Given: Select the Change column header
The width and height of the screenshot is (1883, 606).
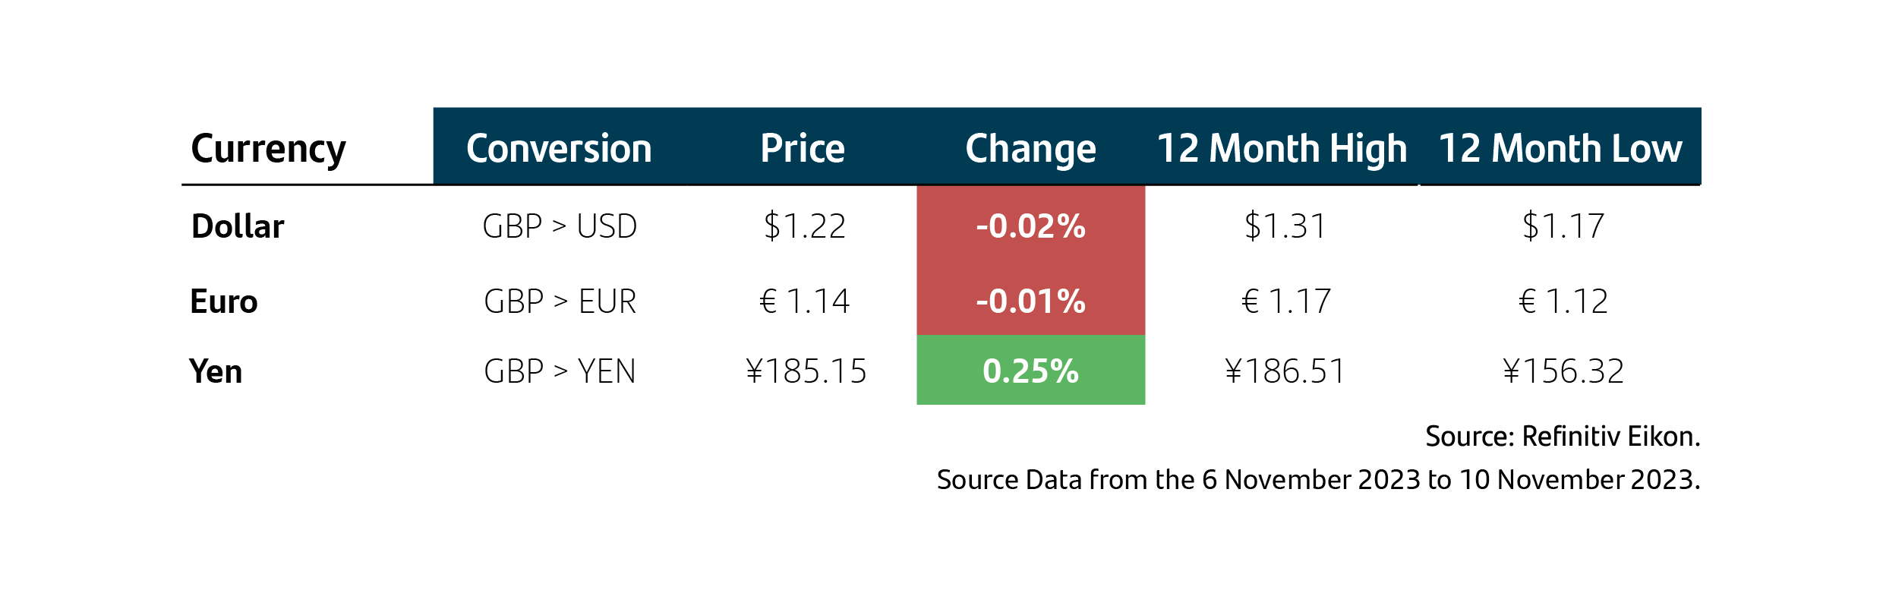Looking at the screenshot, I should pyautogui.click(x=1030, y=150).
